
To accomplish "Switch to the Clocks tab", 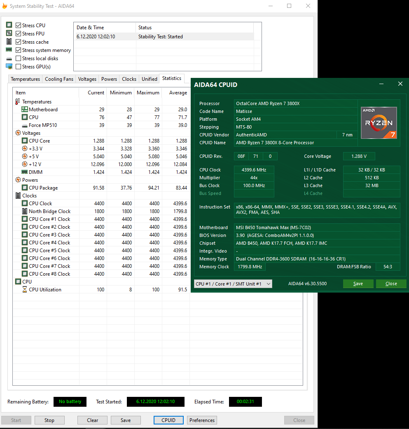I will click(129, 79).
